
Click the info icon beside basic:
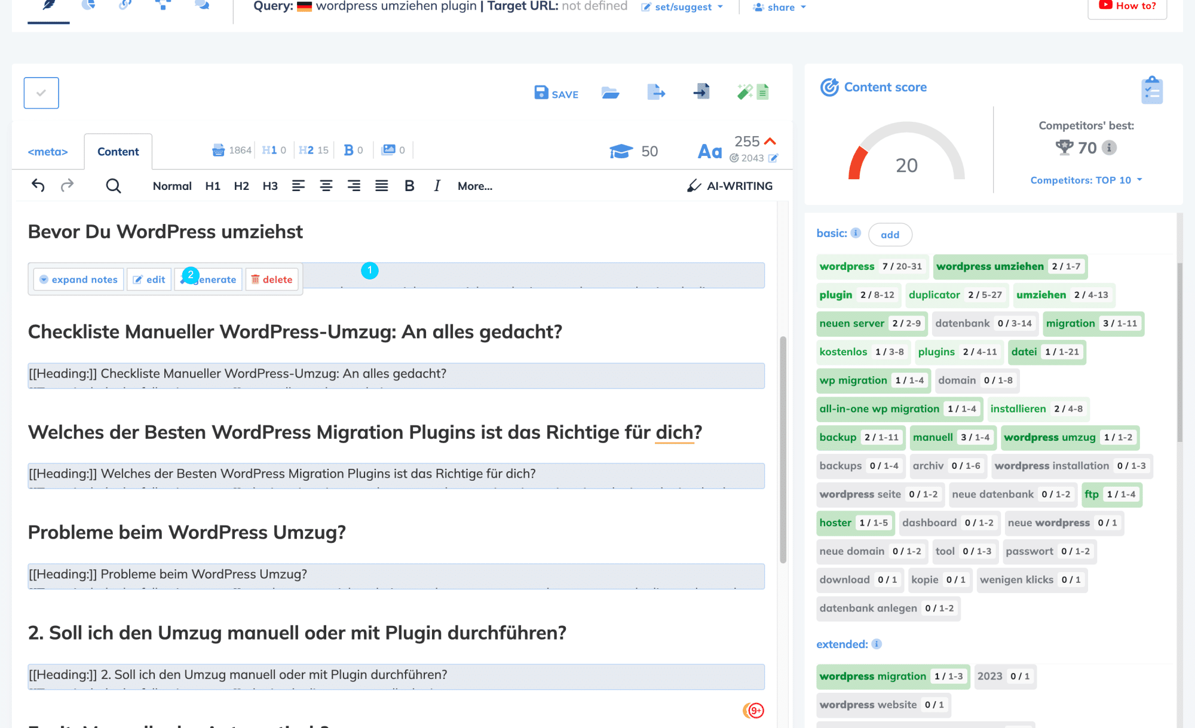coord(856,233)
